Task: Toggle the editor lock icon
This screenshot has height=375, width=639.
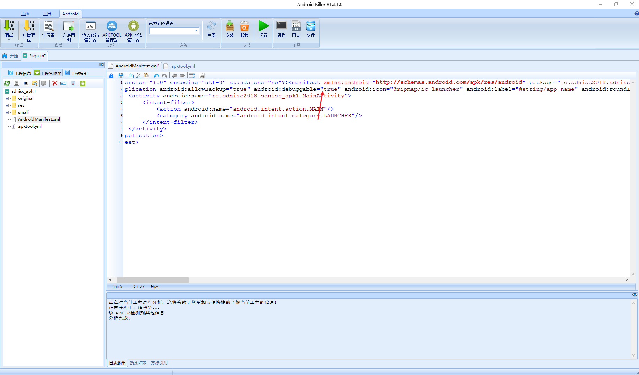Action: [x=111, y=76]
